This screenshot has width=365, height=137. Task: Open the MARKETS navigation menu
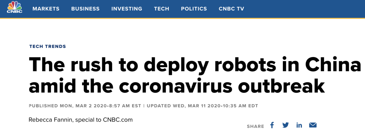point(46,9)
